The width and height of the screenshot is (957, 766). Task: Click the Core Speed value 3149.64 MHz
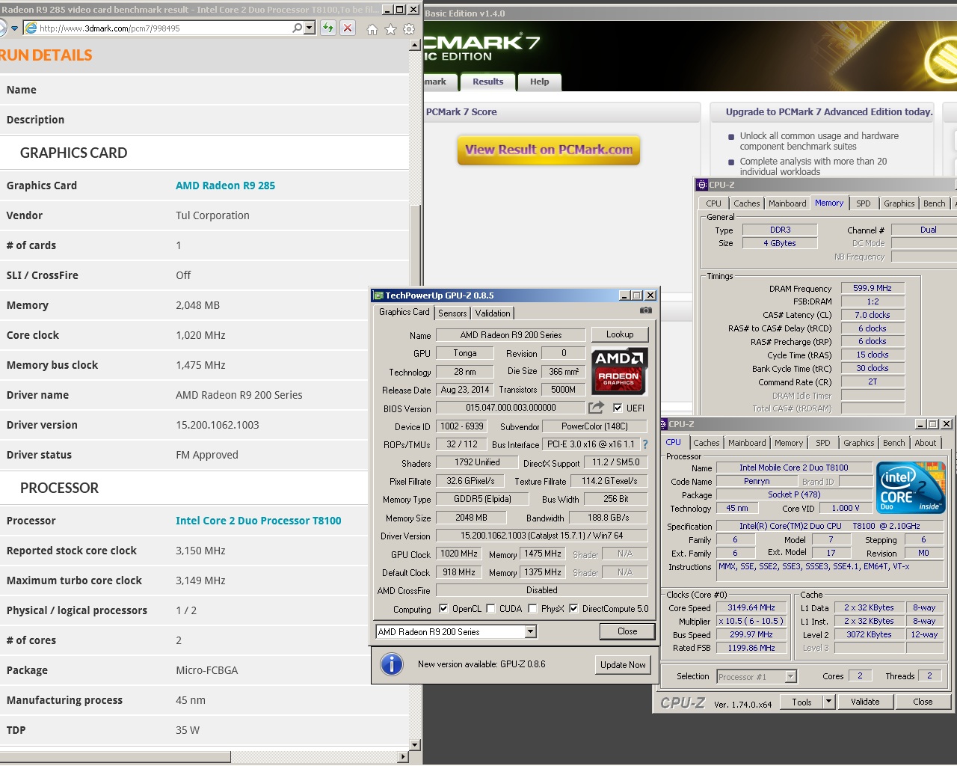point(751,607)
